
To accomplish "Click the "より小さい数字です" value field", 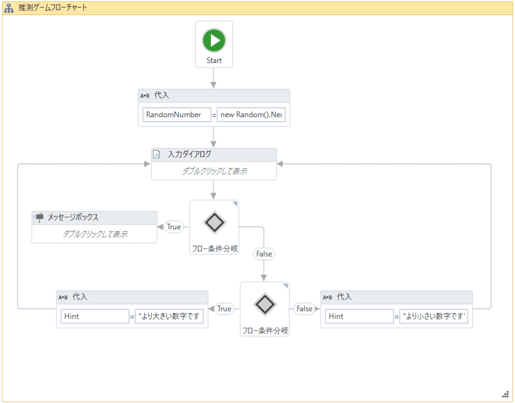I will [x=434, y=316].
